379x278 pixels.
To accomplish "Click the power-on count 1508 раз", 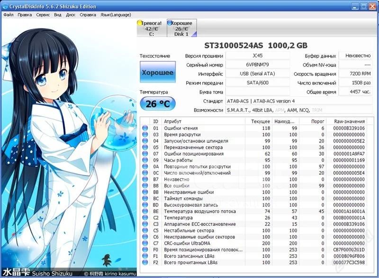I will pos(356,83).
